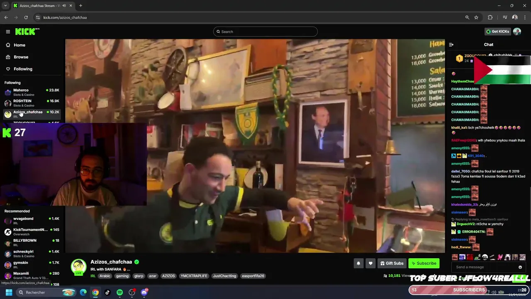Bookmark this page with the star icon

coord(476,17)
